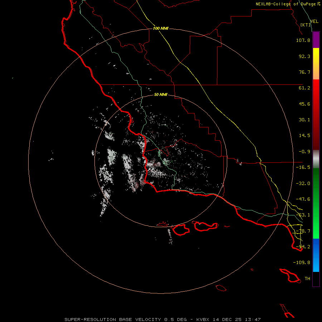Click the 107.8 velocity scale value
The height and width of the screenshot is (322, 322).
[x=303, y=40]
